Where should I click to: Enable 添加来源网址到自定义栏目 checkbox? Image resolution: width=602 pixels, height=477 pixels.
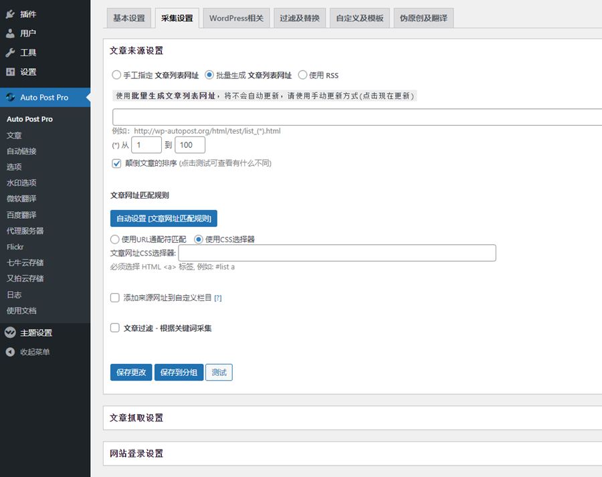tap(115, 298)
